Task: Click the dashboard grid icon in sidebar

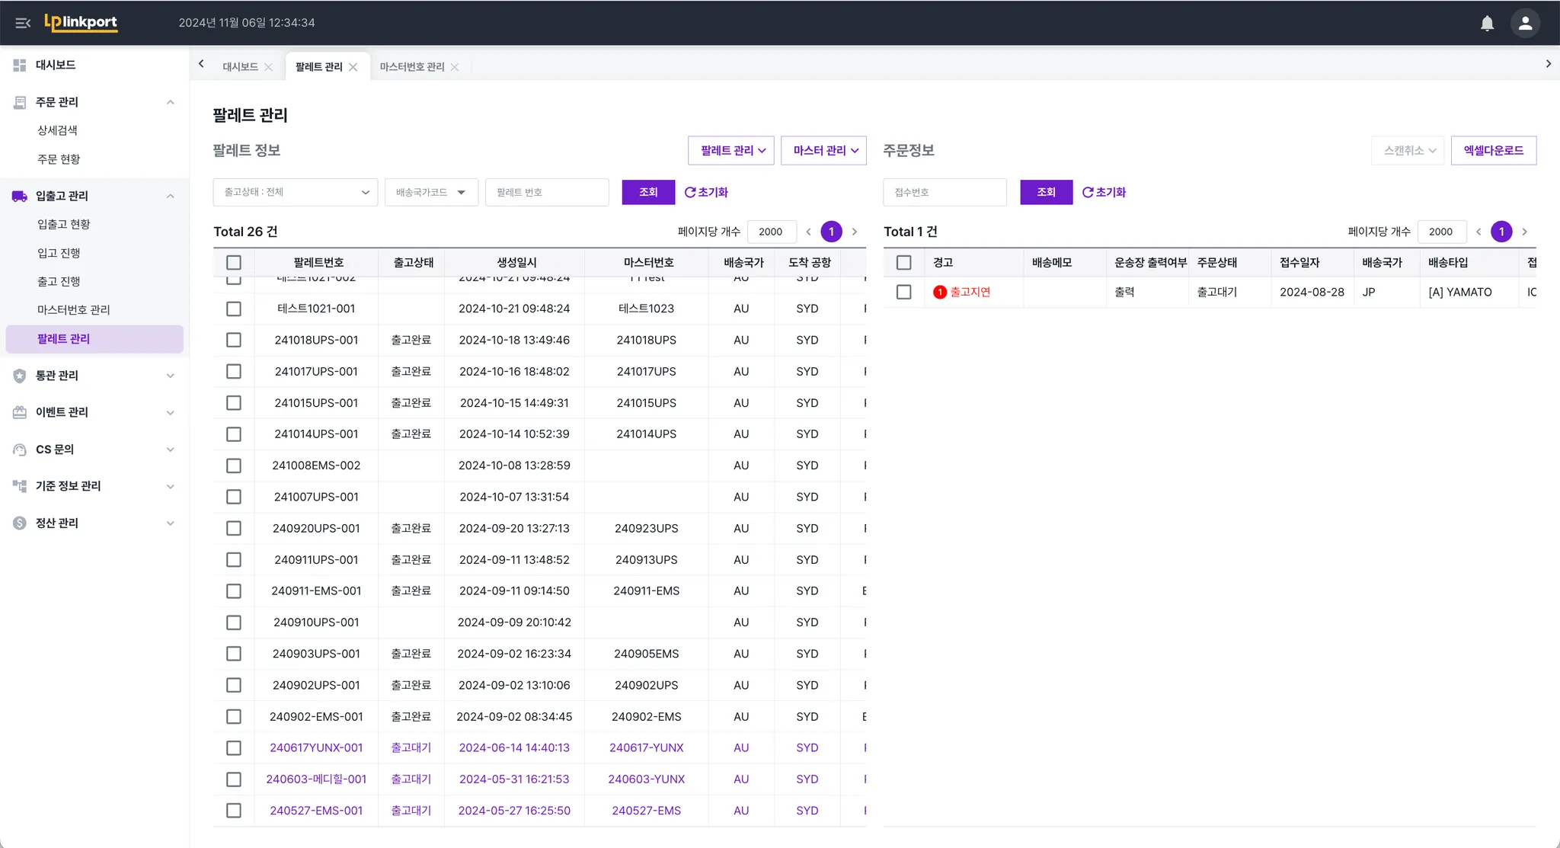Action: [x=20, y=66]
